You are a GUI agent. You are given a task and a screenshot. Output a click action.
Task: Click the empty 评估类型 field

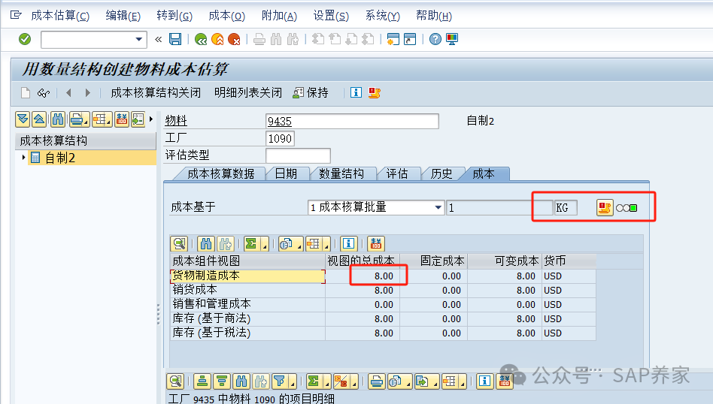tap(298, 155)
